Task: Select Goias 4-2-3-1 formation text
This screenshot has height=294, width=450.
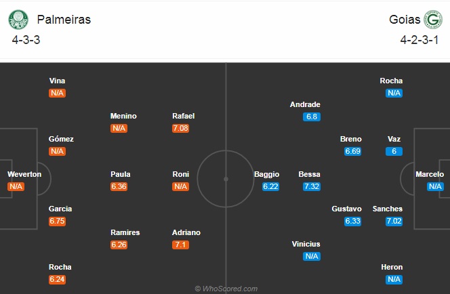Action: [x=420, y=40]
